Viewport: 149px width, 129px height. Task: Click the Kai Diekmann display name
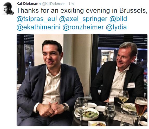(x=29, y=4)
